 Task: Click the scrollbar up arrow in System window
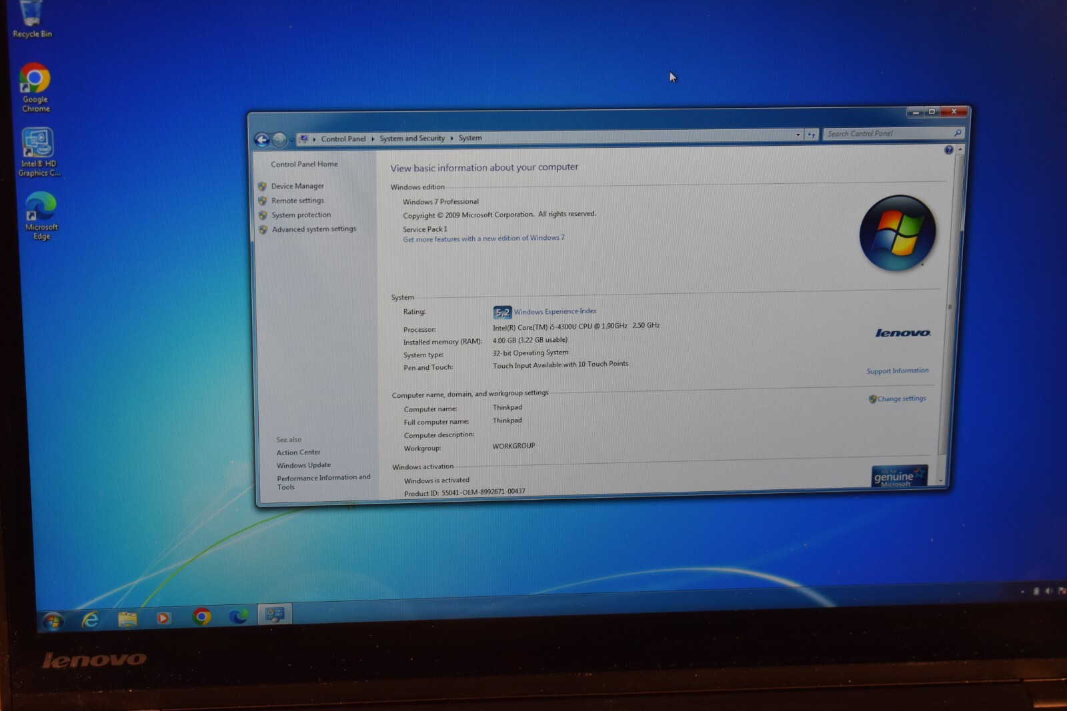tap(960, 149)
